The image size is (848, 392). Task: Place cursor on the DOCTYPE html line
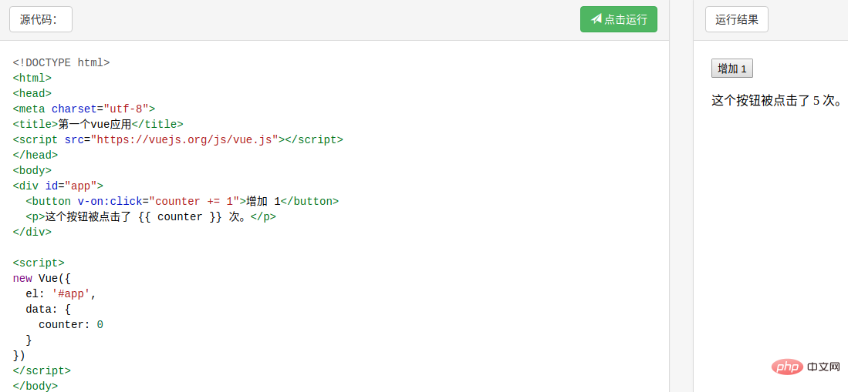[x=61, y=62]
